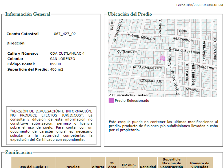Click the JACARANDAS street label on map
This screenshot has width=224, height=168.
[170, 58]
